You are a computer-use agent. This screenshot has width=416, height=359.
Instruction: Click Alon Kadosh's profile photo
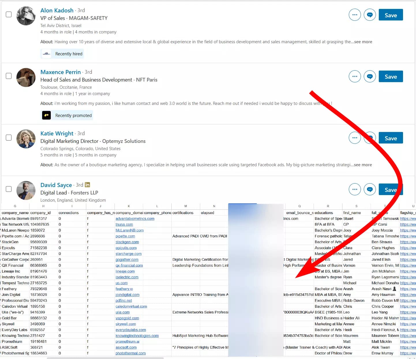[26, 16]
